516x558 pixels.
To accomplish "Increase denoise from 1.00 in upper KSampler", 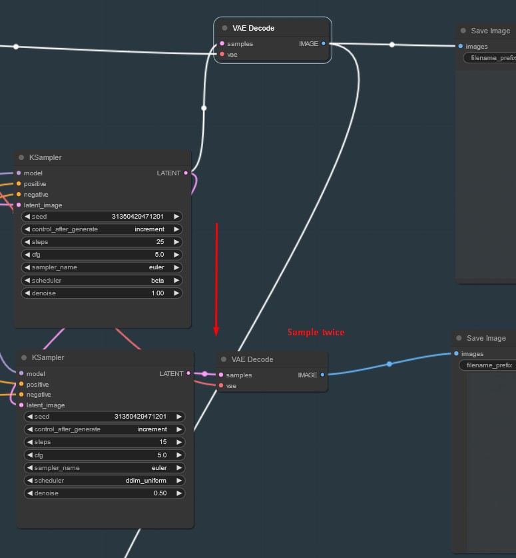I will 176,293.
